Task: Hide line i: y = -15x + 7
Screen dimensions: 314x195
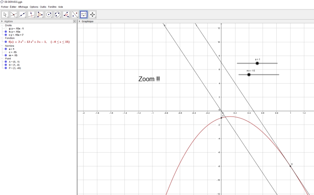Action: (x=6, y=35)
